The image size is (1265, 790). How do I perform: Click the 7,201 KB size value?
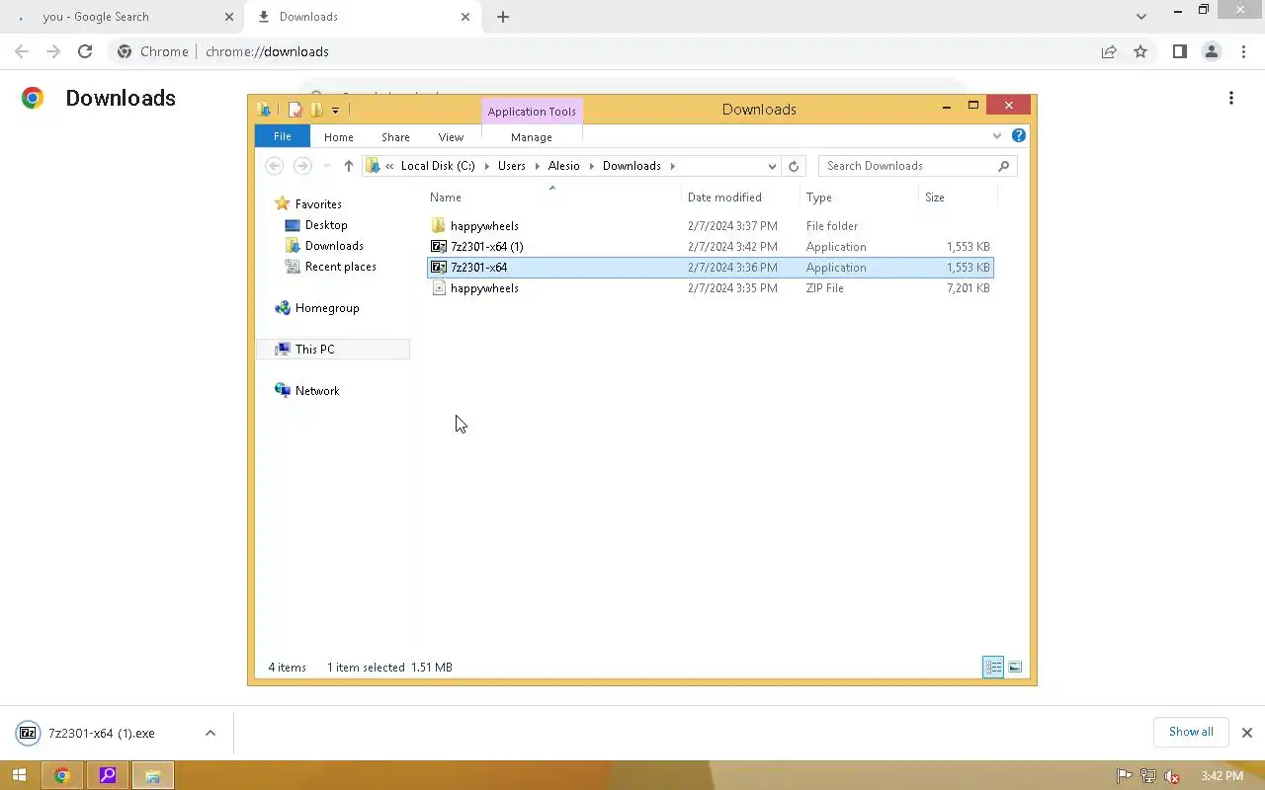[968, 288]
